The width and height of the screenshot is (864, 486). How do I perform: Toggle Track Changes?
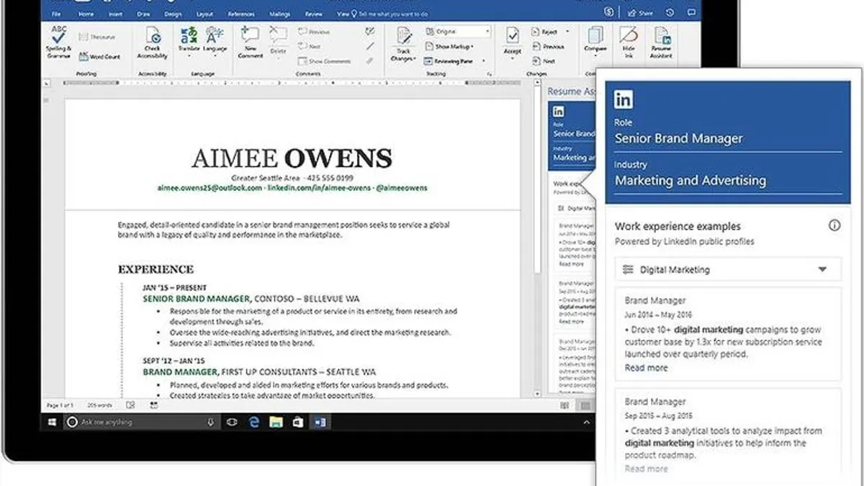403,43
